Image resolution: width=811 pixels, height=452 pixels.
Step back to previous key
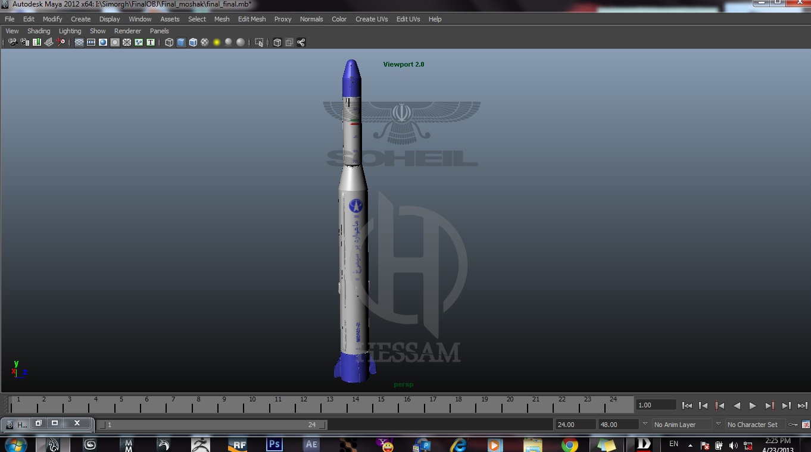pos(720,406)
